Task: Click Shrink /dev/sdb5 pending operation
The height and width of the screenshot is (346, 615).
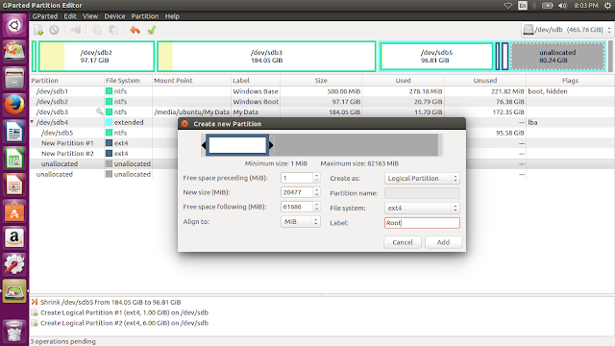Action: coord(111,303)
